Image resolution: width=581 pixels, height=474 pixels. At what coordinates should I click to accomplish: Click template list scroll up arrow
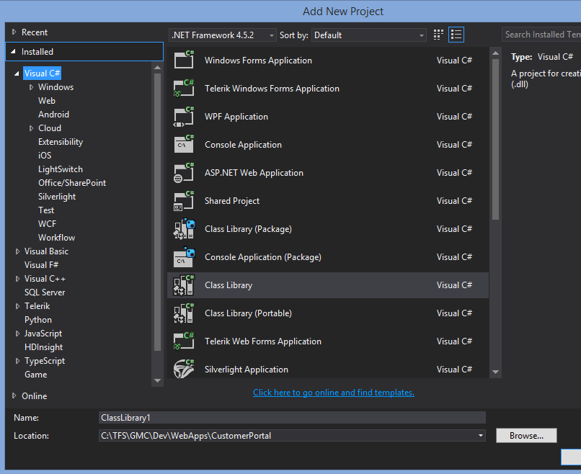[x=495, y=53]
